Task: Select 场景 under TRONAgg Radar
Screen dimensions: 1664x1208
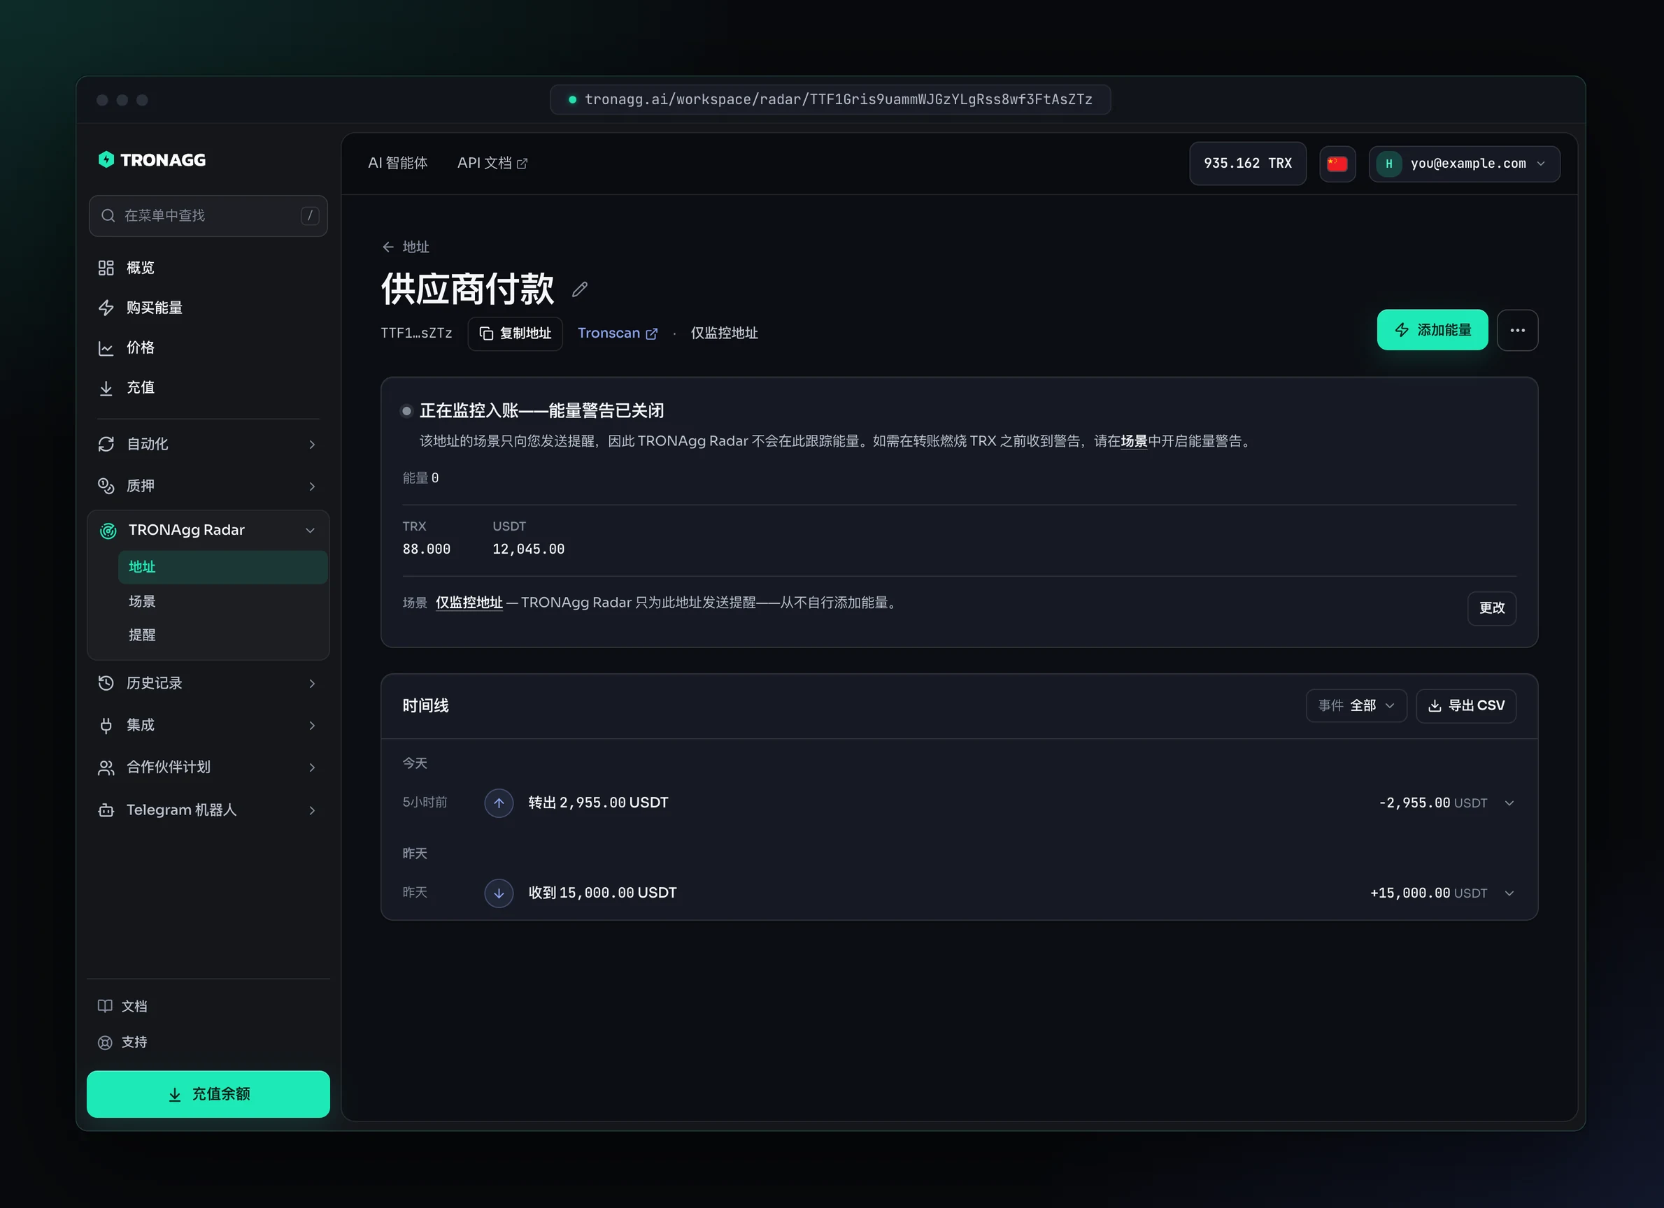Action: [x=222, y=601]
